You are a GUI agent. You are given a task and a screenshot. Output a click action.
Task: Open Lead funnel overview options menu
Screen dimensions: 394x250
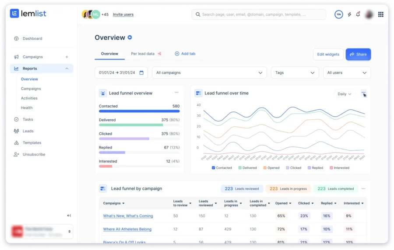pyautogui.click(x=177, y=93)
